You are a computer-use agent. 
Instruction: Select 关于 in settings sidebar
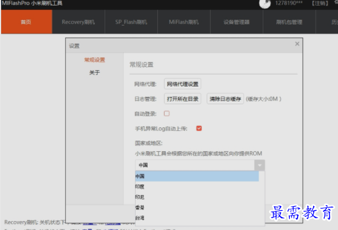(x=94, y=73)
